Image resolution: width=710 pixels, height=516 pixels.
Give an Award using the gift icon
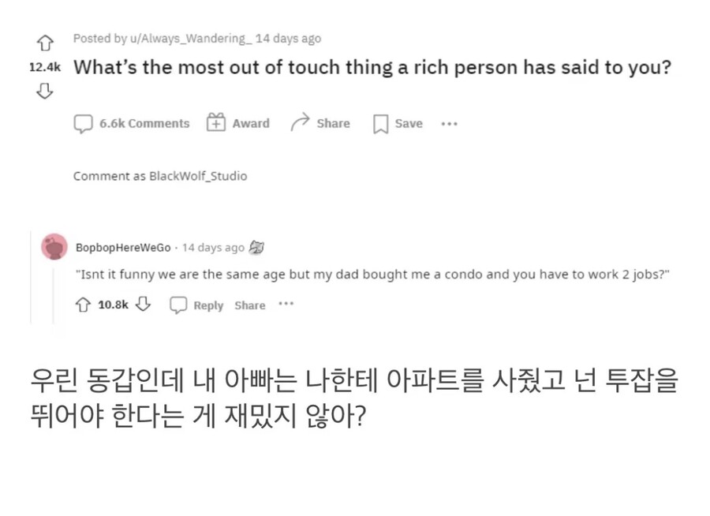215,122
